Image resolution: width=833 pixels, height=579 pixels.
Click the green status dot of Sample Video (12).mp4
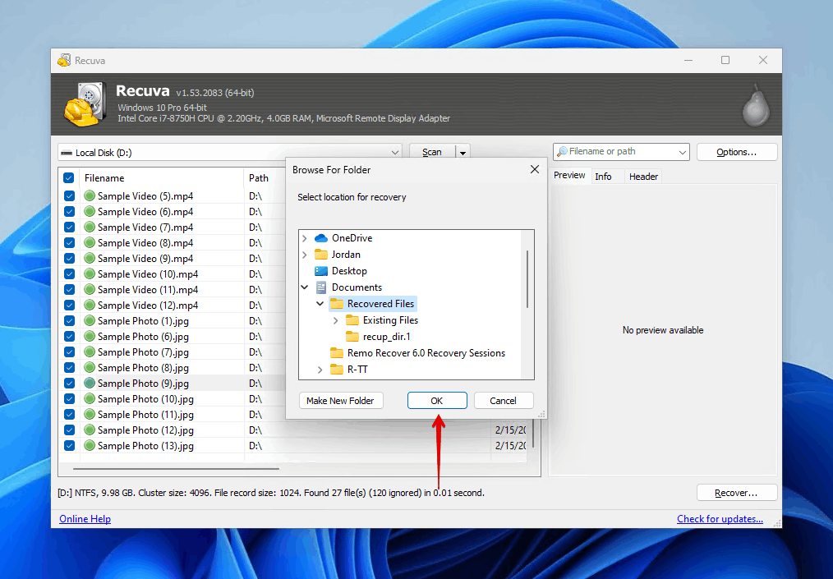(x=90, y=306)
